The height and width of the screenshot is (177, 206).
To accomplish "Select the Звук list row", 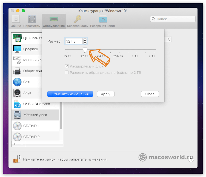I will (27, 93).
